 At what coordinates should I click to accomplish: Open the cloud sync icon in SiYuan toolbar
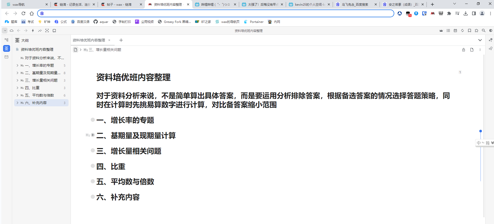tap(12, 31)
